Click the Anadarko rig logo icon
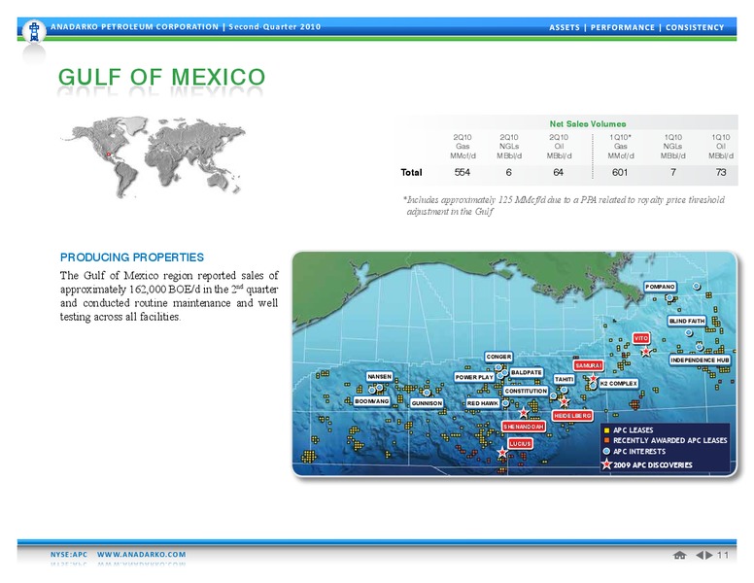 (x=34, y=31)
